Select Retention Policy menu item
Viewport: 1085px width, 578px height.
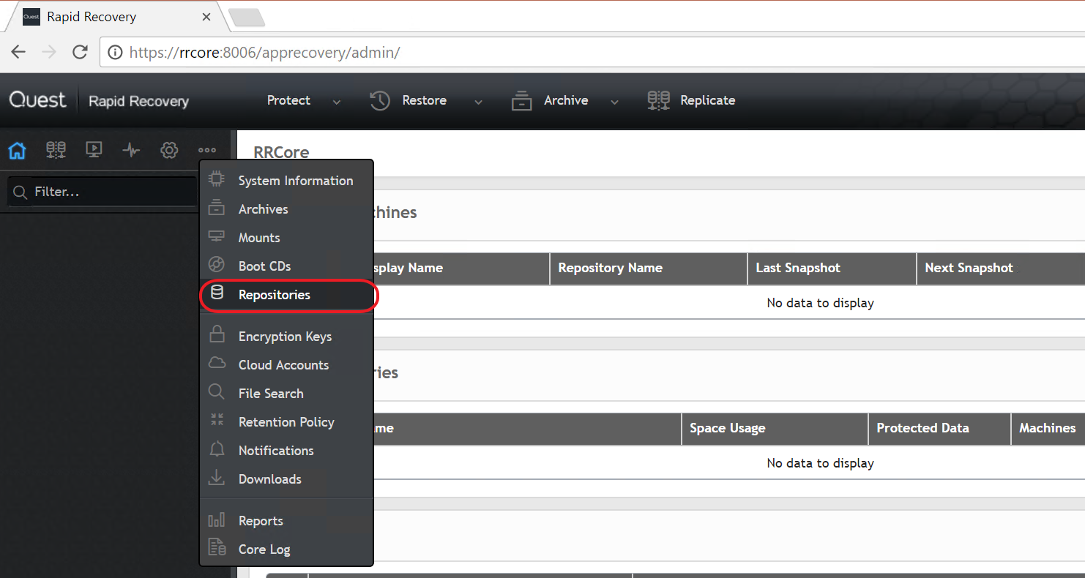pyautogui.click(x=286, y=422)
